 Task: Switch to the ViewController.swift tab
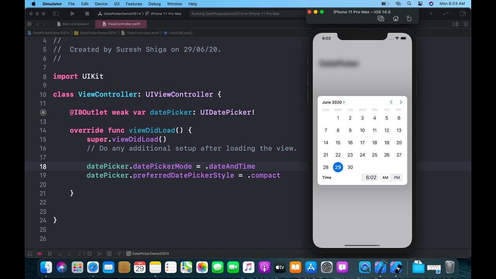click(x=121, y=24)
